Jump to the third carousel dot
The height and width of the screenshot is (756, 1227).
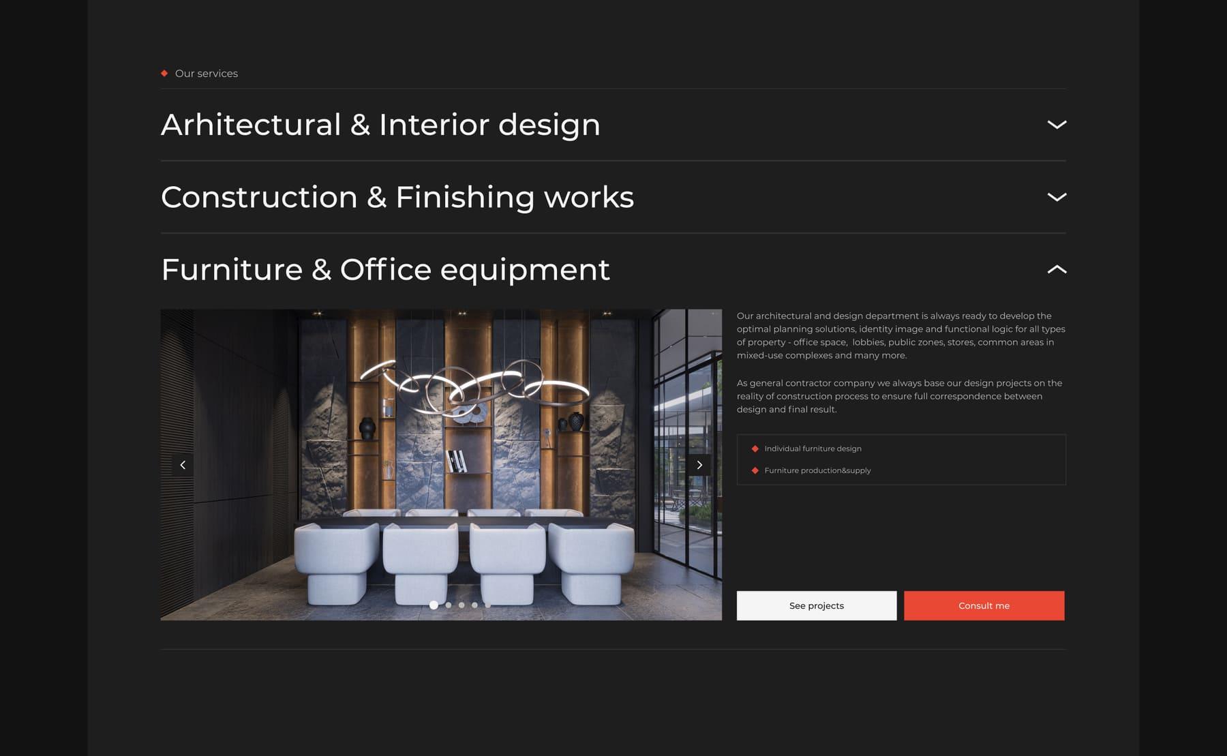pos(461,605)
